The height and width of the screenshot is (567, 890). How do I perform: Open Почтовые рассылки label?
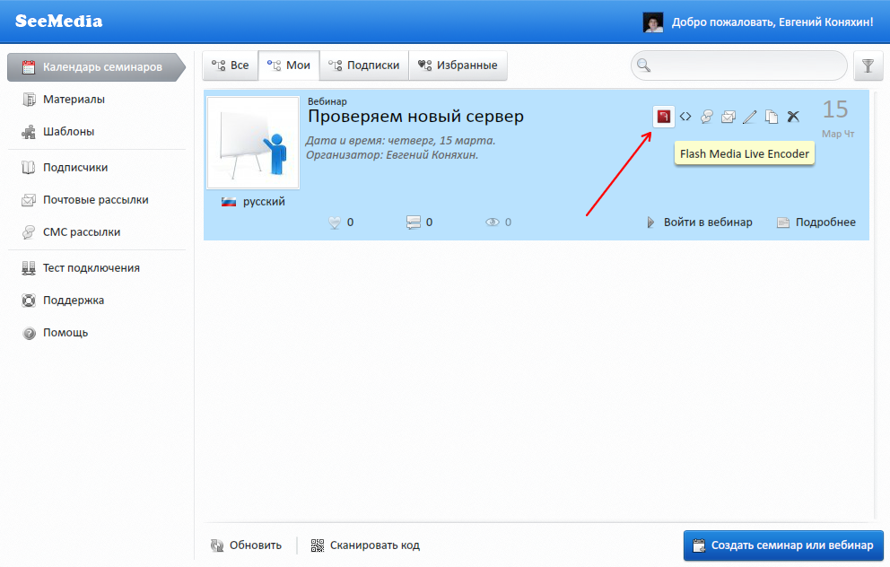(96, 200)
